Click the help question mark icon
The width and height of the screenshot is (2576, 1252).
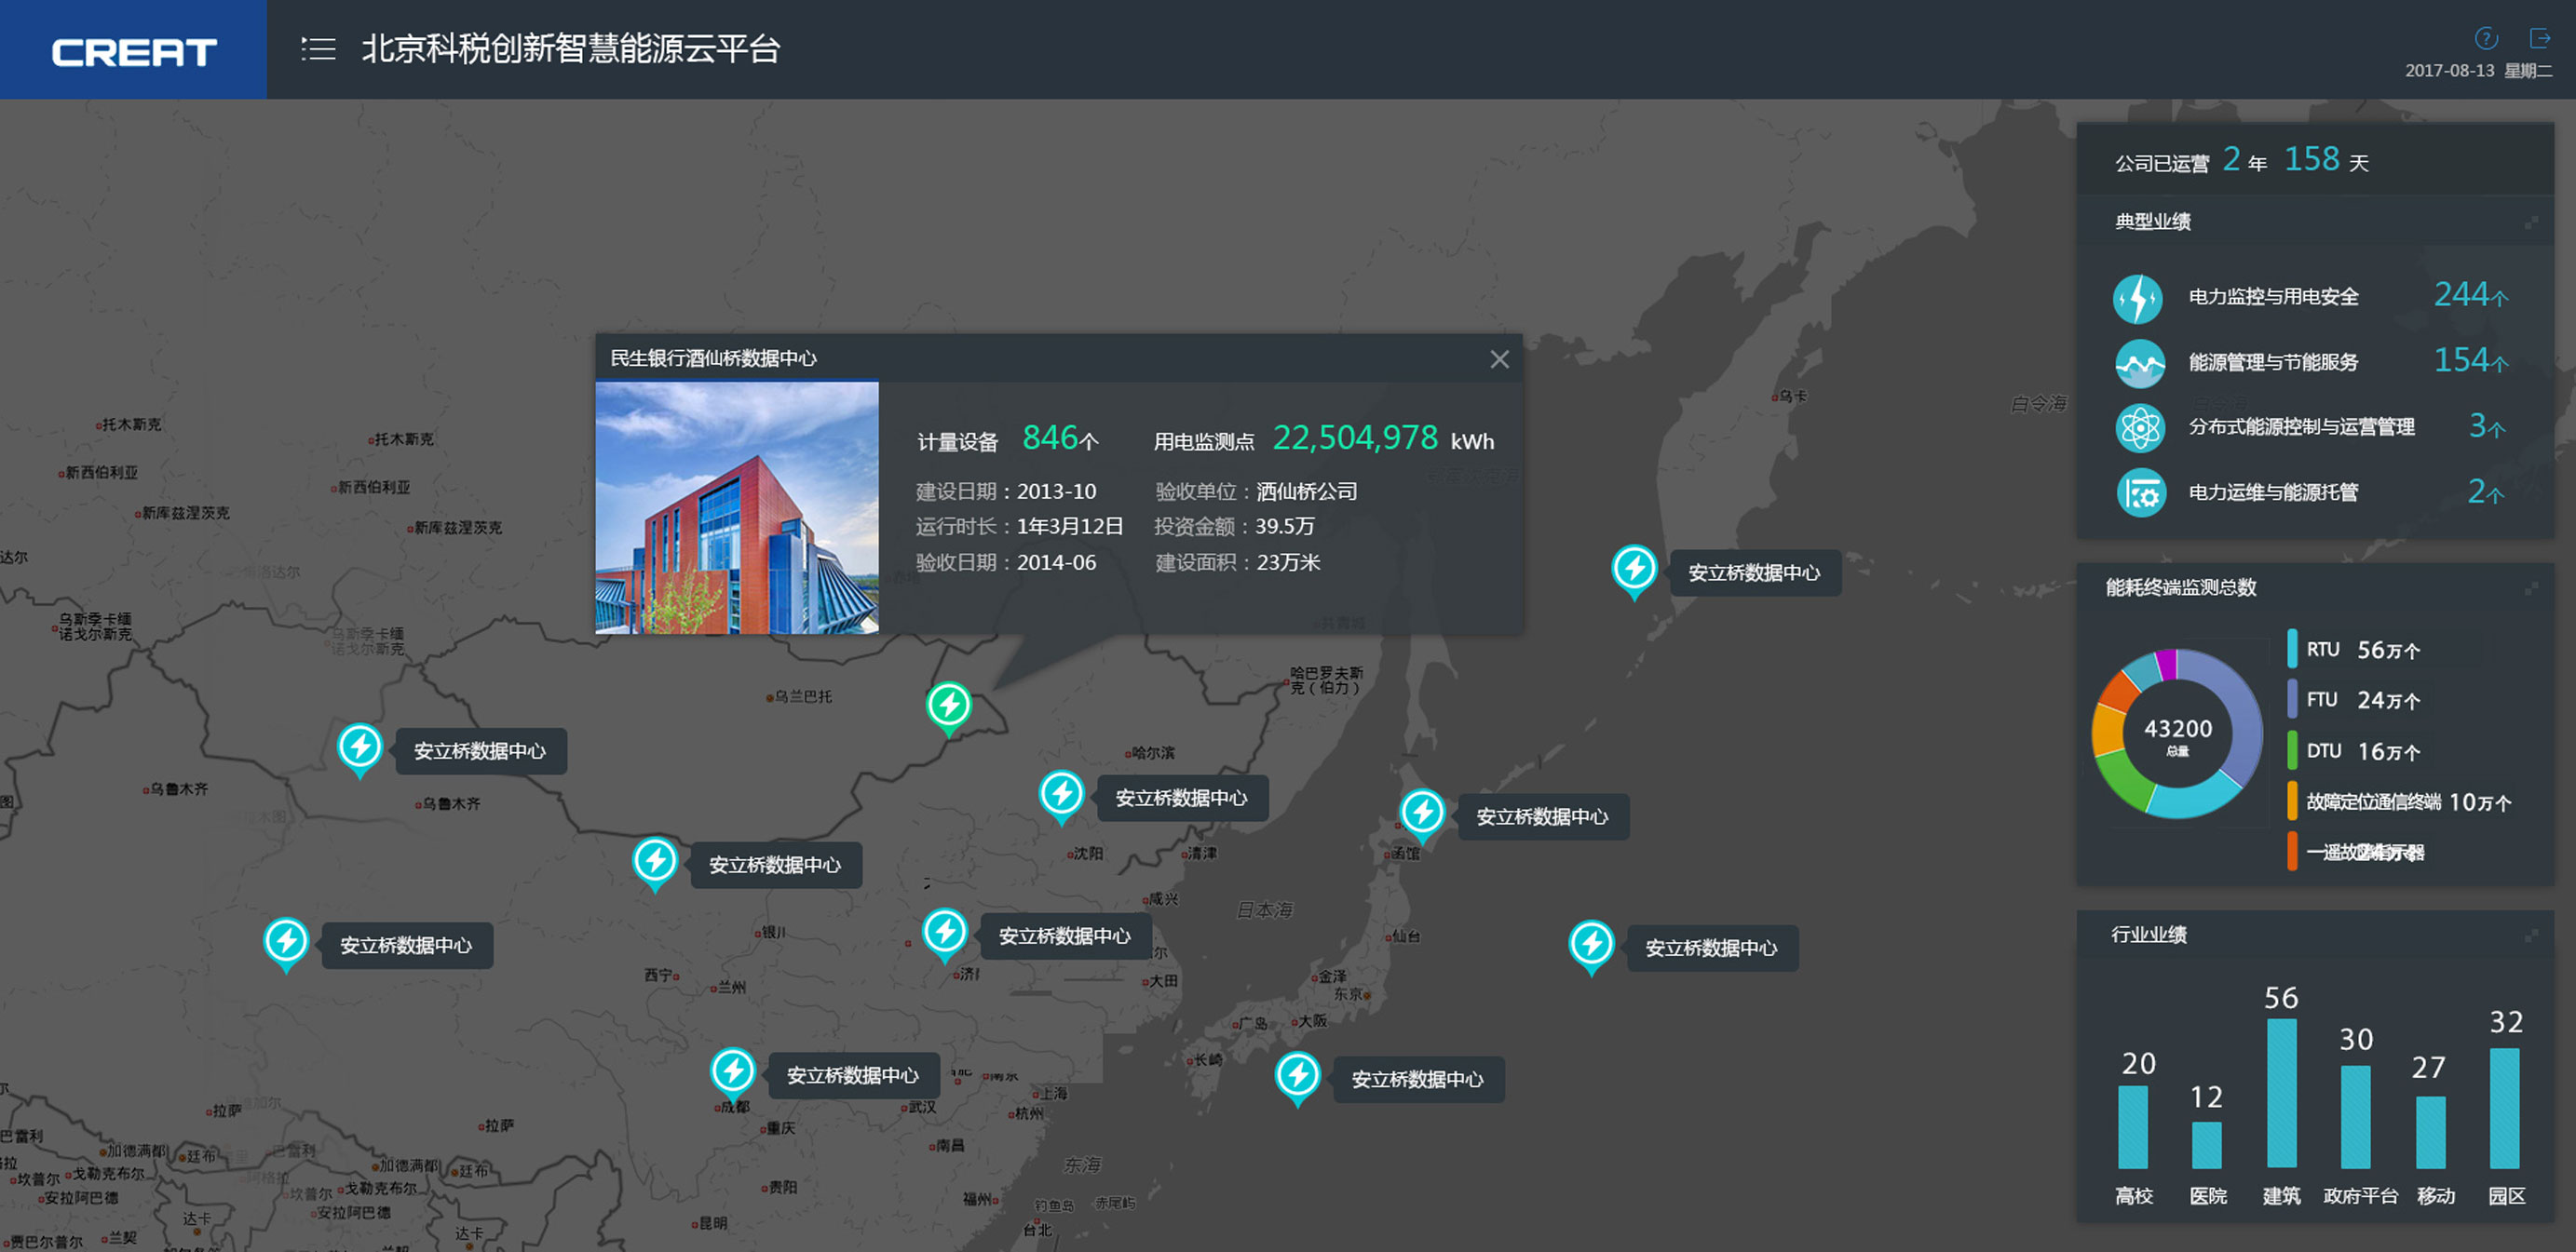[2486, 38]
